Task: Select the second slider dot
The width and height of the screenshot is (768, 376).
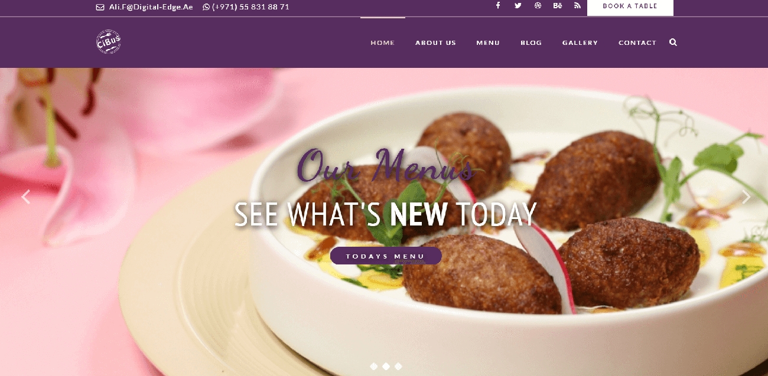Action: click(x=386, y=367)
